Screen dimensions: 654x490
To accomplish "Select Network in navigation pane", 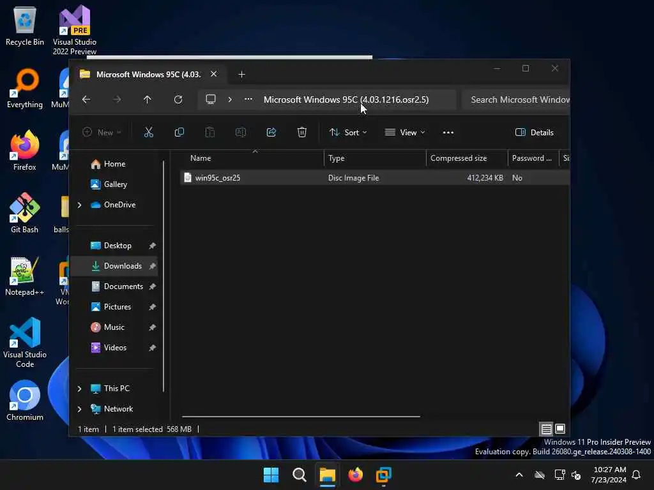I will 118,409.
